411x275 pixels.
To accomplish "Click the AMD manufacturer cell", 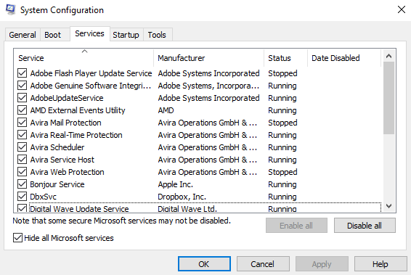I will 166,110.
